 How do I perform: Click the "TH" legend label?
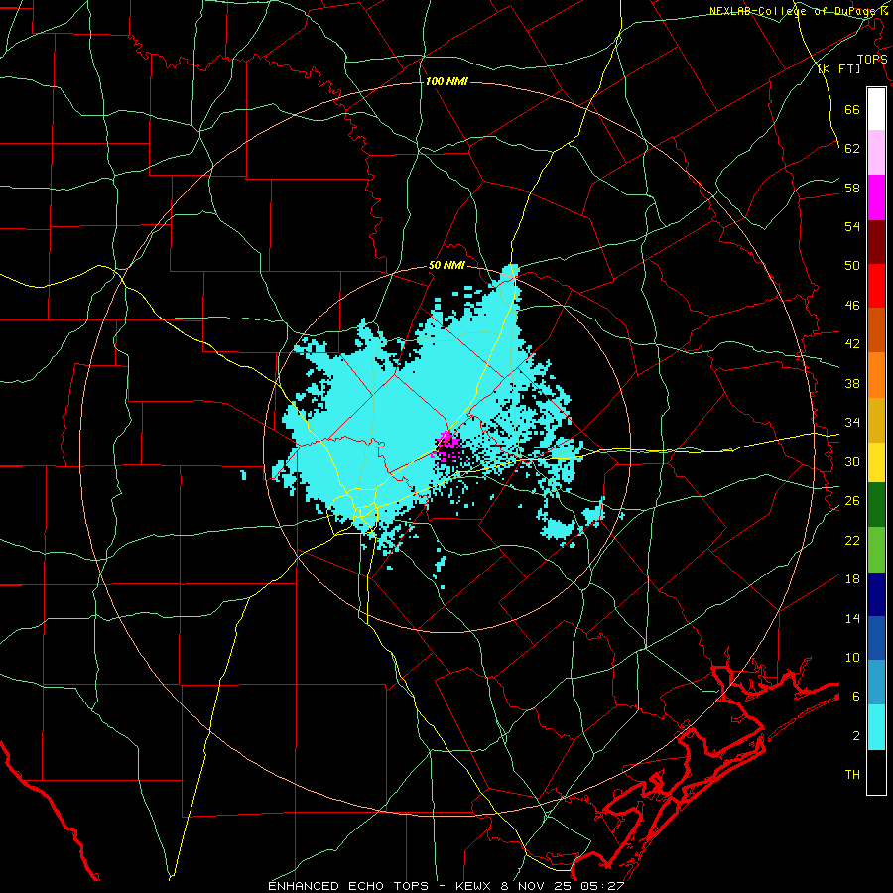[852, 774]
